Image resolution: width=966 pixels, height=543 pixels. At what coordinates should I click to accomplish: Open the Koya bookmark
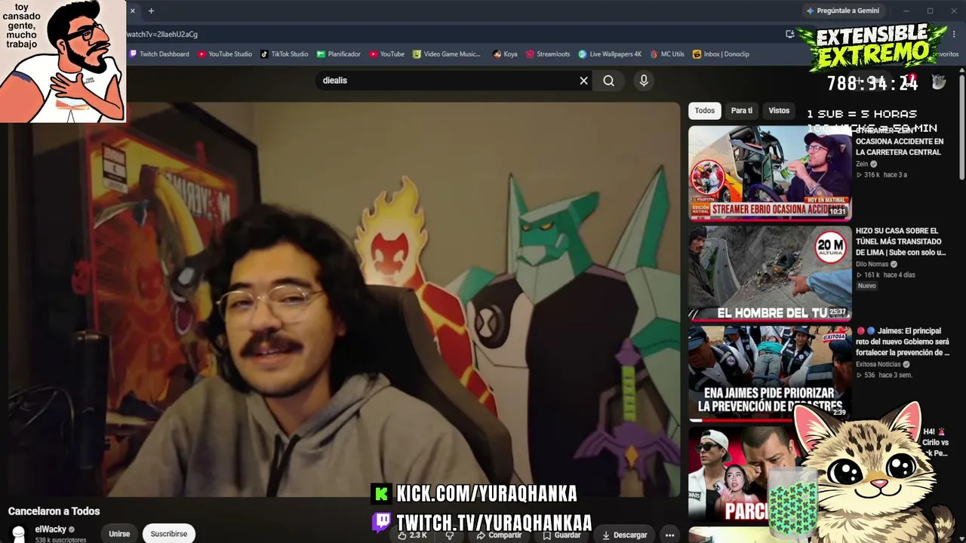pos(506,54)
